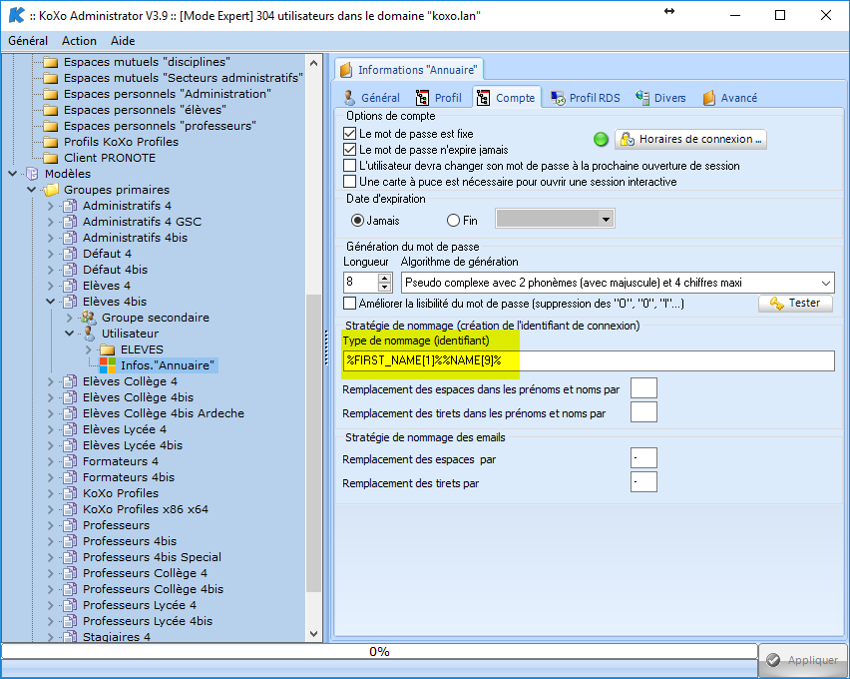Image resolution: width=850 pixels, height=679 pixels.
Task: Click the KoXo Administrator logo icon
Action: pos(16,15)
